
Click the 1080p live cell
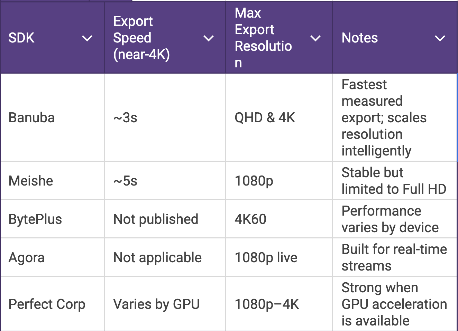[266, 258]
